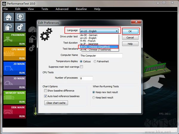179x134 pixels.
Task: Run the CPU Mark test tile
Action: point(14,54)
